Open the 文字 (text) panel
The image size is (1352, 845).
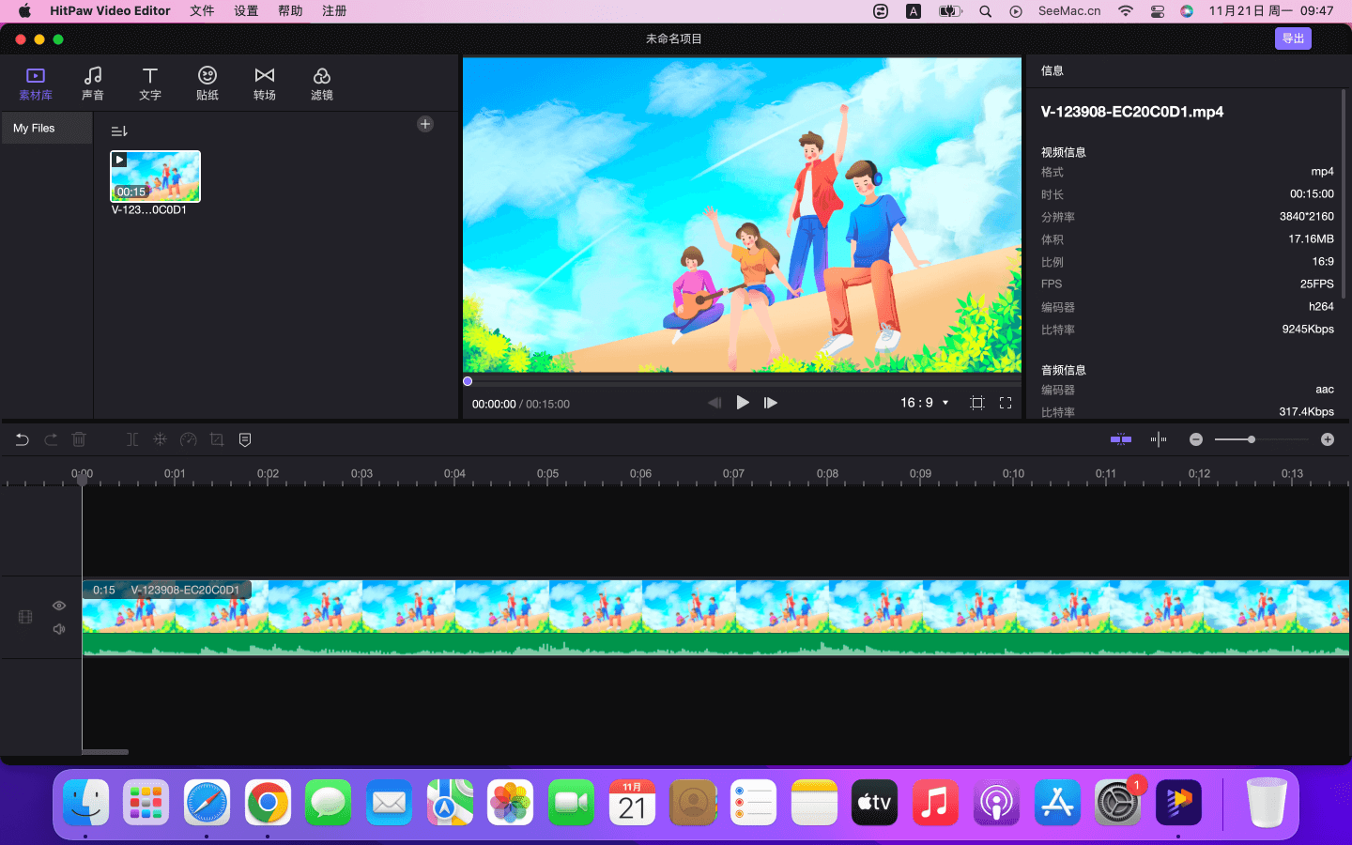[x=150, y=83]
